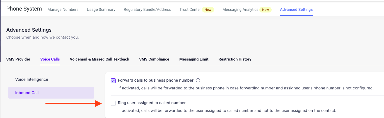Open Messaging Analytics tab
This screenshot has width=384, height=118.
click(240, 9)
